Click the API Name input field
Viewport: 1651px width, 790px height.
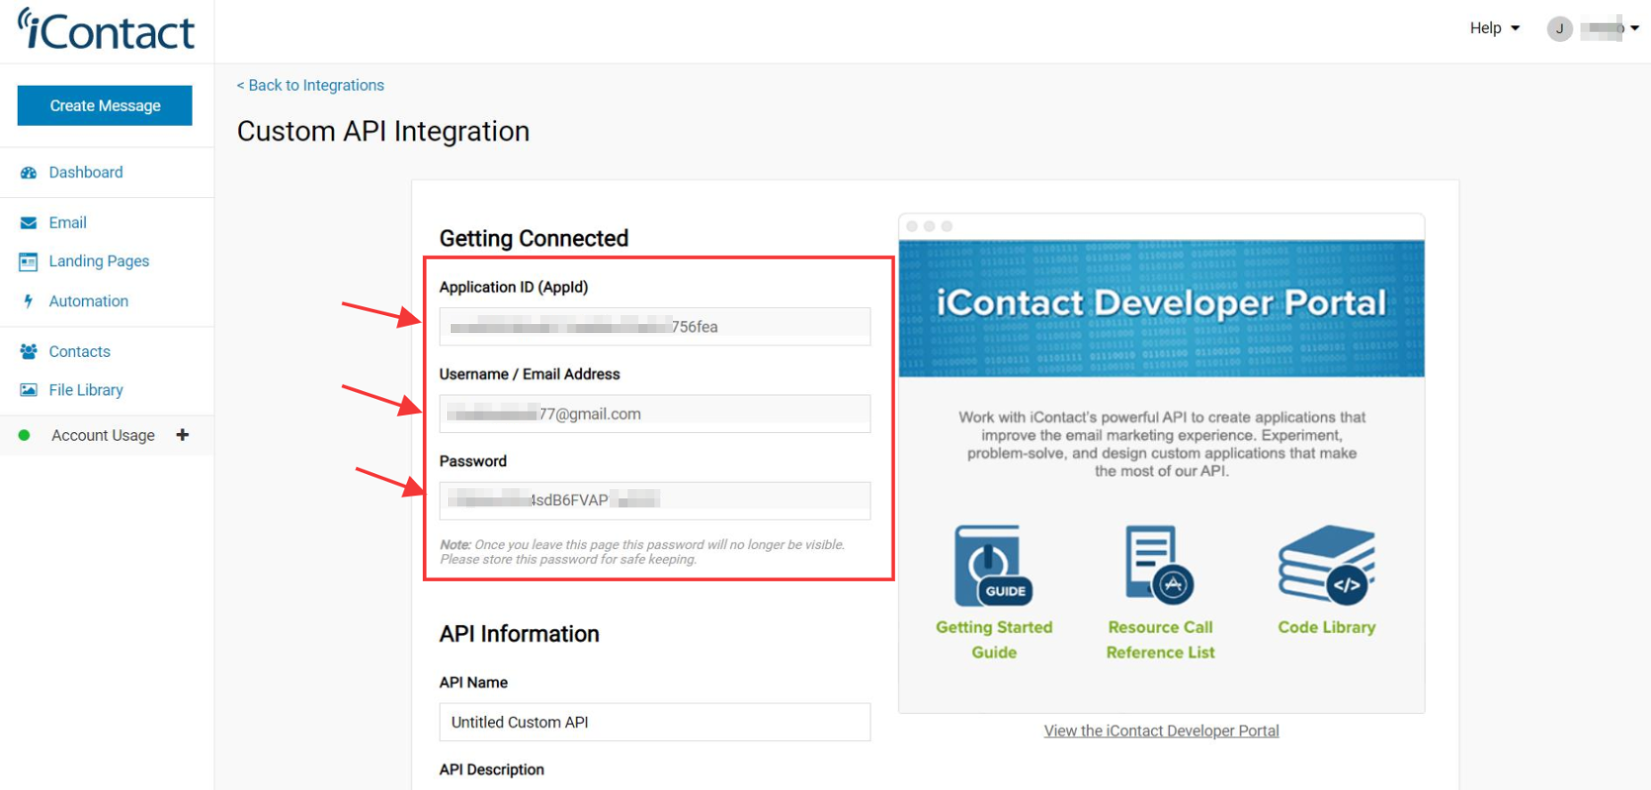pyautogui.click(x=654, y=722)
